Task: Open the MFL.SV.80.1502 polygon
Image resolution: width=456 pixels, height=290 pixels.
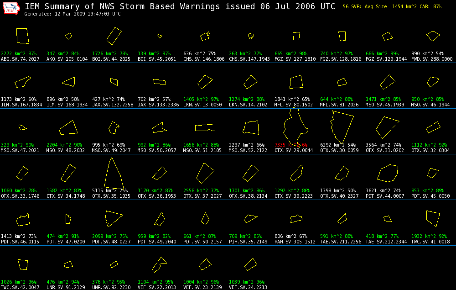Action: click(x=296, y=82)
